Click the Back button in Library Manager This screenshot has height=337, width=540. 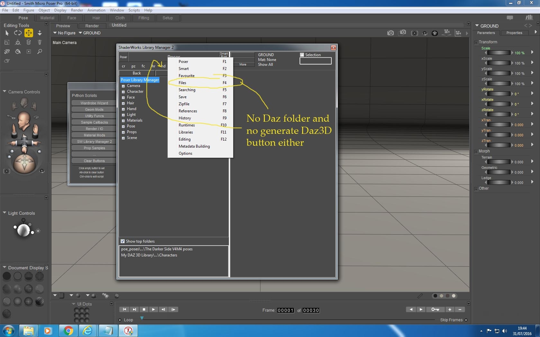[x=137, y=73]
